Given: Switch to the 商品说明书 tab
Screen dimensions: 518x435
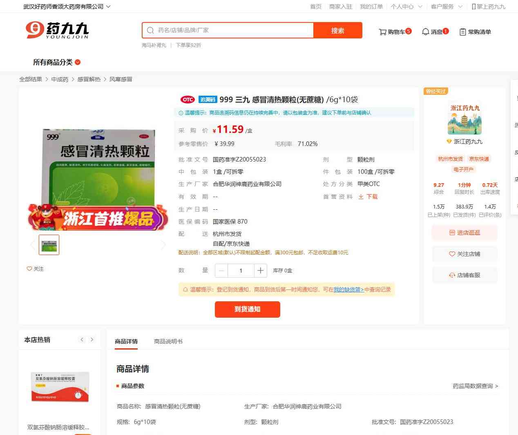Looking at the screenshot, I should coord(168,341).
